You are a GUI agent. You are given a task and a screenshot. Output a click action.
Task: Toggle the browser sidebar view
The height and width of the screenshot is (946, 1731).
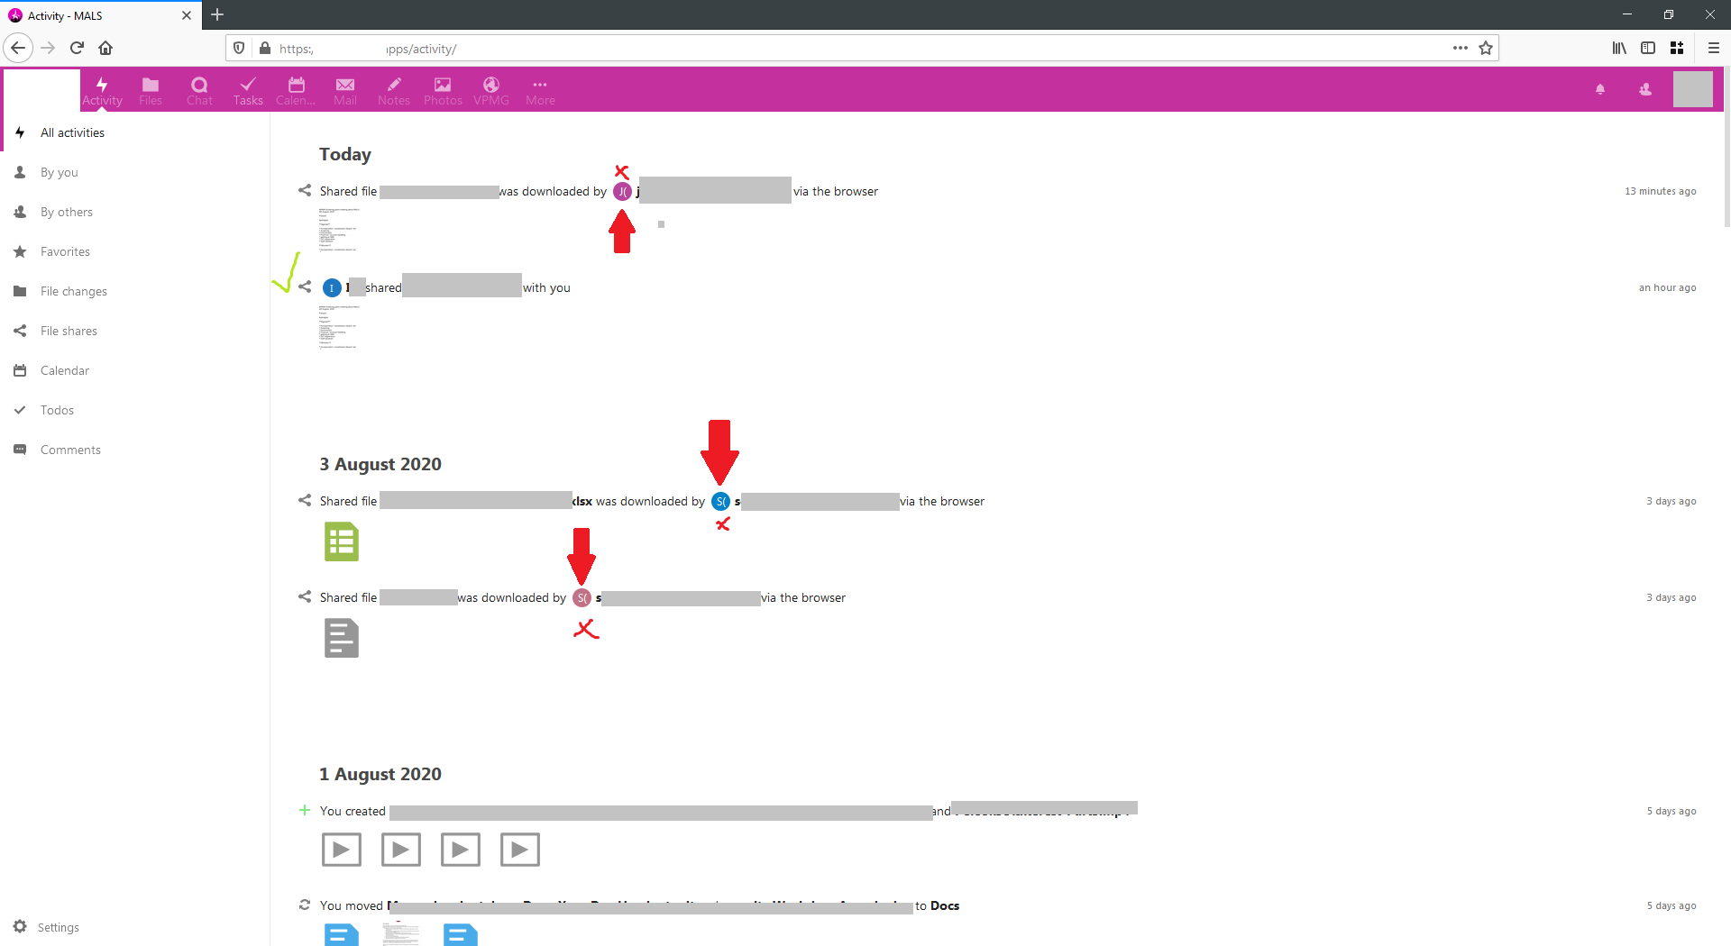[x=1648, y=48]
